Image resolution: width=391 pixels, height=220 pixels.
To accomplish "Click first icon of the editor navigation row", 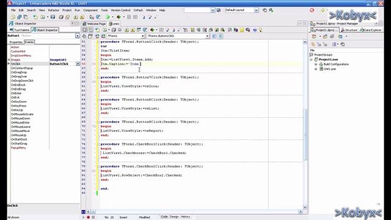I will [x=84, y=36].
